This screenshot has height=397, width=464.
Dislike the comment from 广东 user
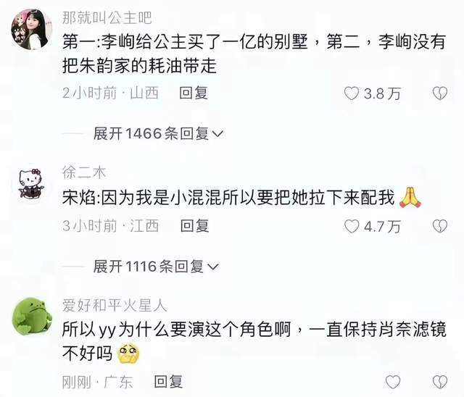(x=440, y=382)
